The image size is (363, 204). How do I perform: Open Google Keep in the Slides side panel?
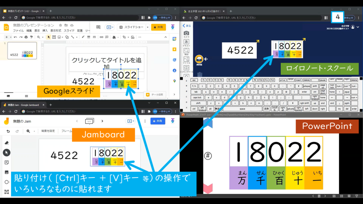(x=174, y=49)
